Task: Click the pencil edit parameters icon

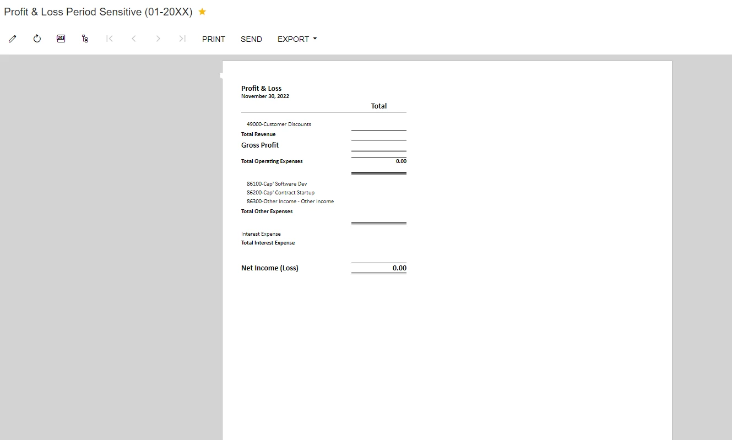Action: [13, 39]
